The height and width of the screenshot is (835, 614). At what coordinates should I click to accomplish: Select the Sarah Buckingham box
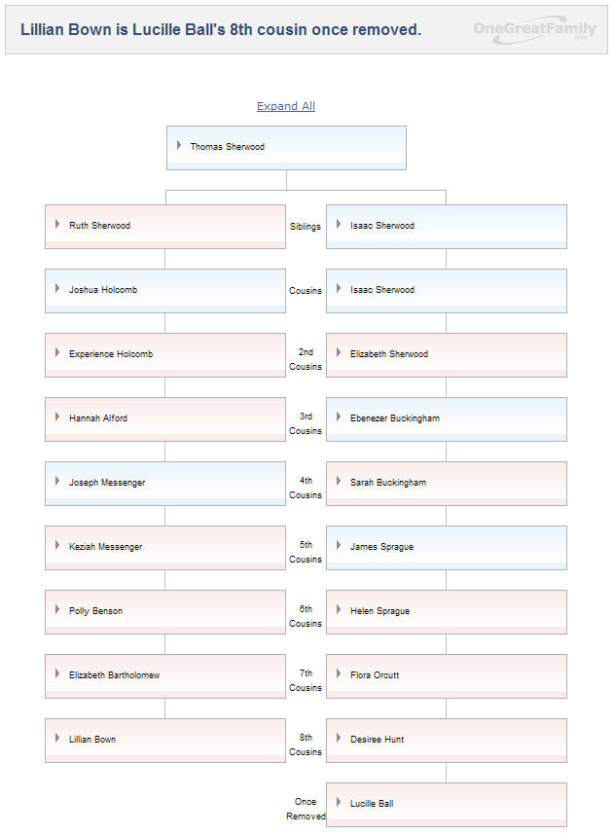pyautogui.click(x=446, y=484)
